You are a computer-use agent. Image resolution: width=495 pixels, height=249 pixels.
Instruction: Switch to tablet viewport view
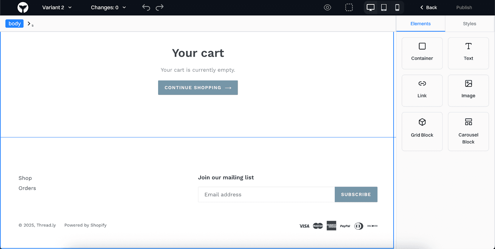point(384,7)
